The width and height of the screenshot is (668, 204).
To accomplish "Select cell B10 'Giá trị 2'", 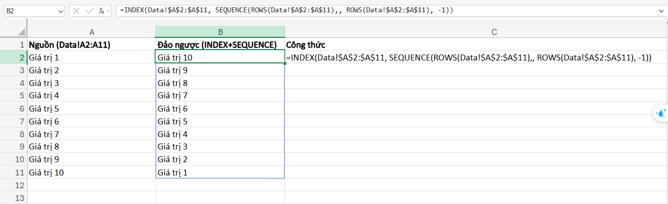I will (220, 160).
